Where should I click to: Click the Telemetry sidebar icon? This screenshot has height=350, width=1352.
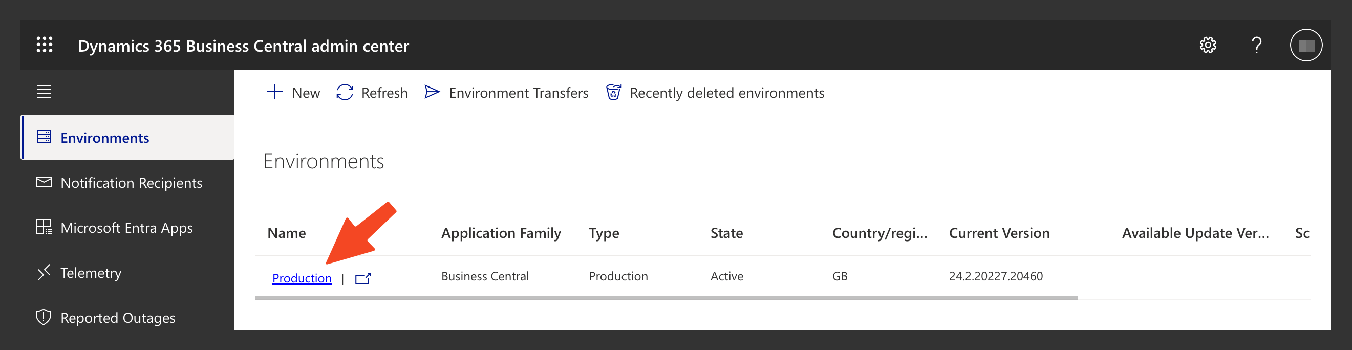pos(44,272)
